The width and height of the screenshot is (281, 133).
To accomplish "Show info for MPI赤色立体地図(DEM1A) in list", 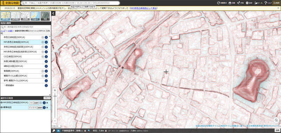I will 46,42.
